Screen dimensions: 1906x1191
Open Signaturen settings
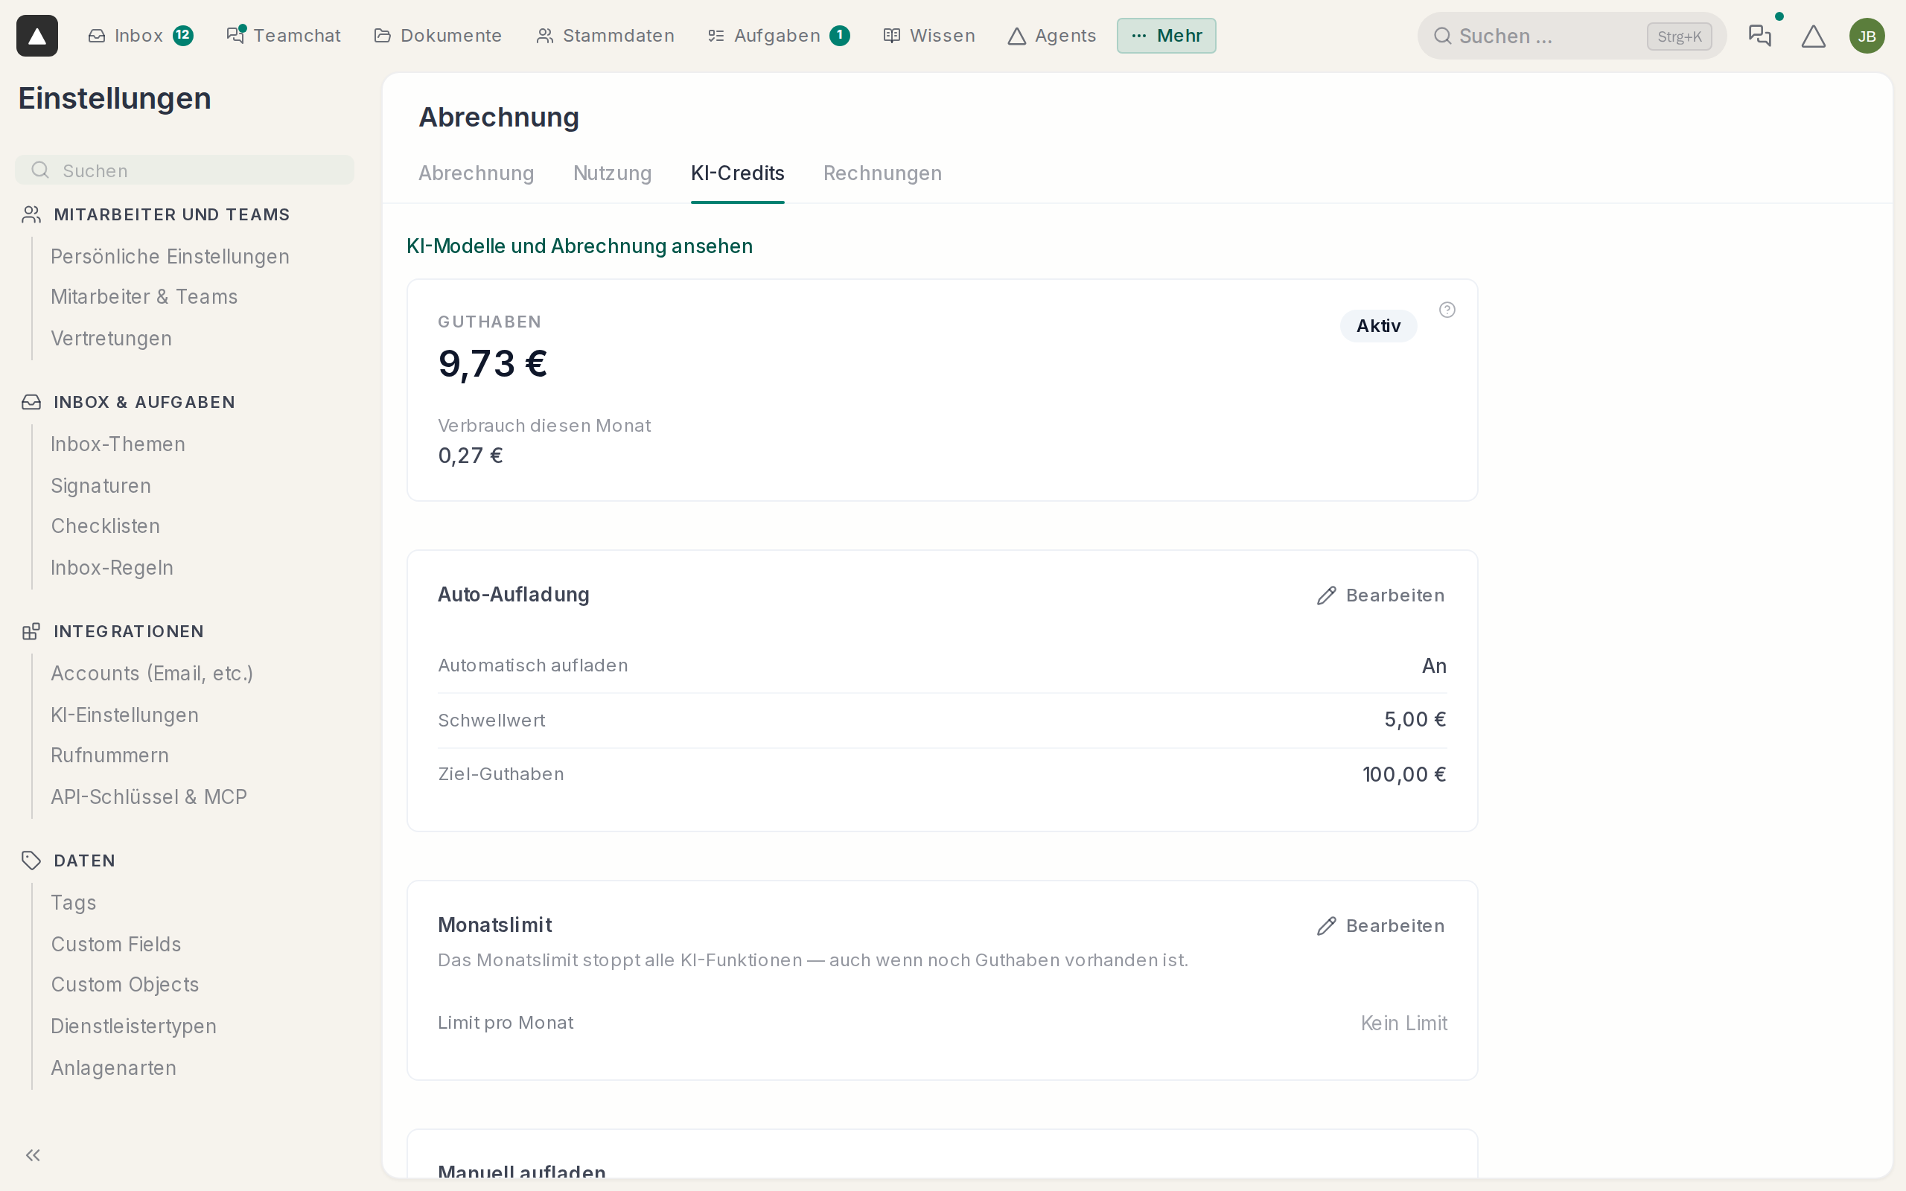coord(101,486)
